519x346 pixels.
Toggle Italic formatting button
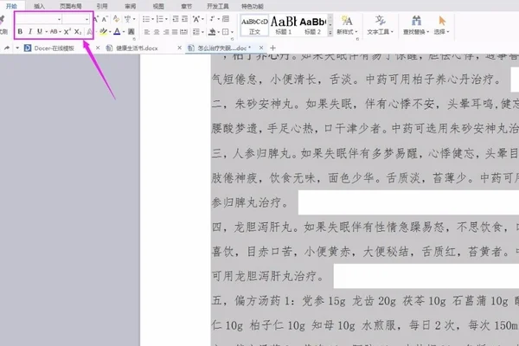30,31
